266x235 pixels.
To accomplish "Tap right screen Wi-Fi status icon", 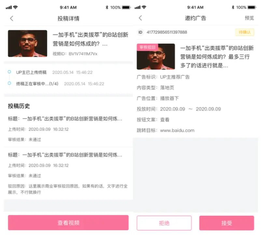I will (144, 7).
